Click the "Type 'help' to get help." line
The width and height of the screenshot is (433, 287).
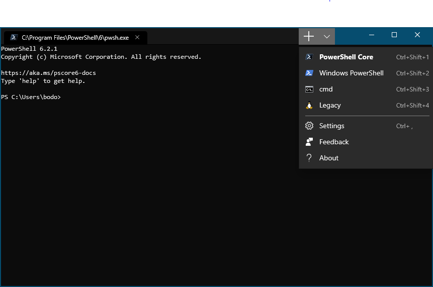(x=43, y=81)
